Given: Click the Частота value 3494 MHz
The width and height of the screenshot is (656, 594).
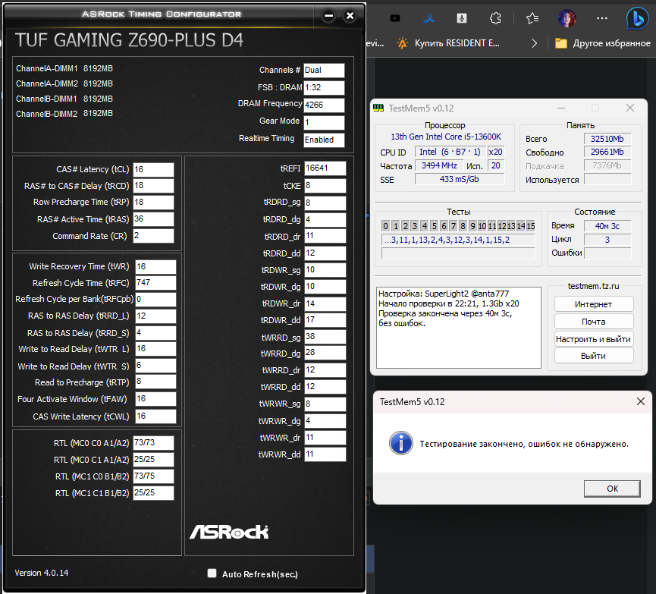Looking at the screenshot, I should (439, 165).
